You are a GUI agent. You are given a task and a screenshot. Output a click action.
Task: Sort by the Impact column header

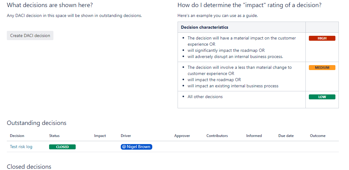pyautogui.click(x=100, y=136)
